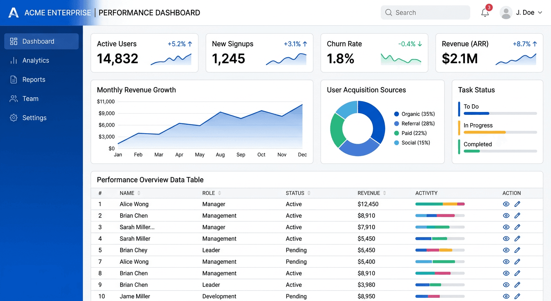Click eye view icon for row 3
Screen dimensions: 551x301
pos(506,227)
